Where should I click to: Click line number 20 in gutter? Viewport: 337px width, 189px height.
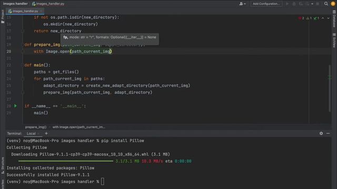(x=9, y=51)
